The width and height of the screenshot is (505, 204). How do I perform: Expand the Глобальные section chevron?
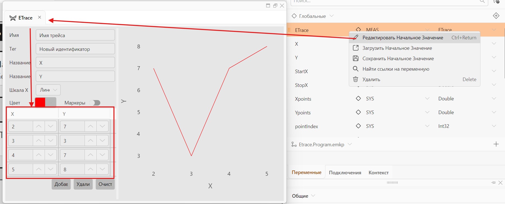tap(332, 16)
